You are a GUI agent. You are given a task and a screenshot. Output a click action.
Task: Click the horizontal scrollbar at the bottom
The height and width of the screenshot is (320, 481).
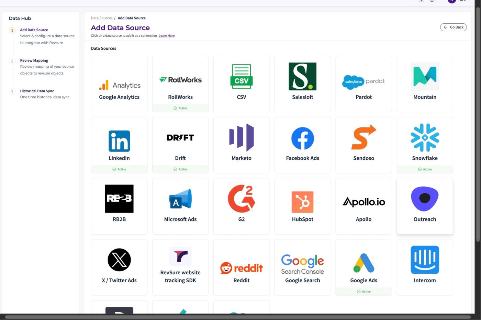point(238,317)
